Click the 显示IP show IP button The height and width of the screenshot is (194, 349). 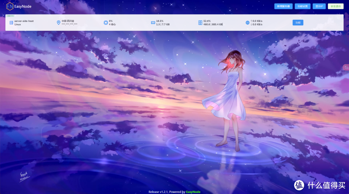pos(319,6)
